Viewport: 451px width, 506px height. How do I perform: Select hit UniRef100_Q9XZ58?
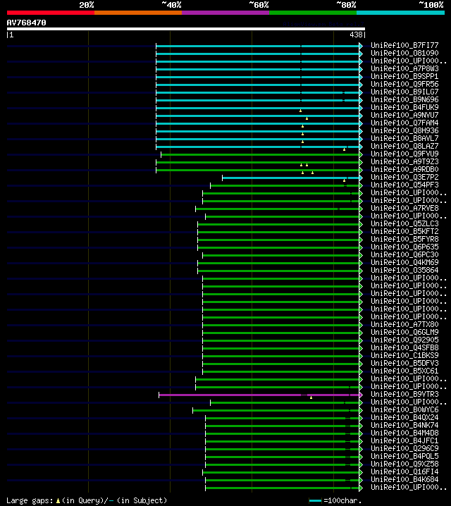point(404,464)
